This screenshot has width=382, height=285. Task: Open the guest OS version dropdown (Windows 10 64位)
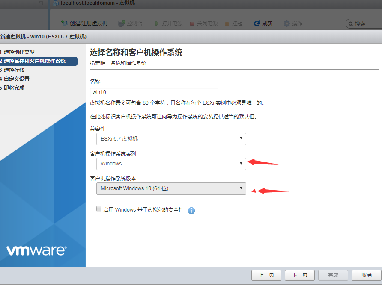pyautogui.click(x=171, y=188)
